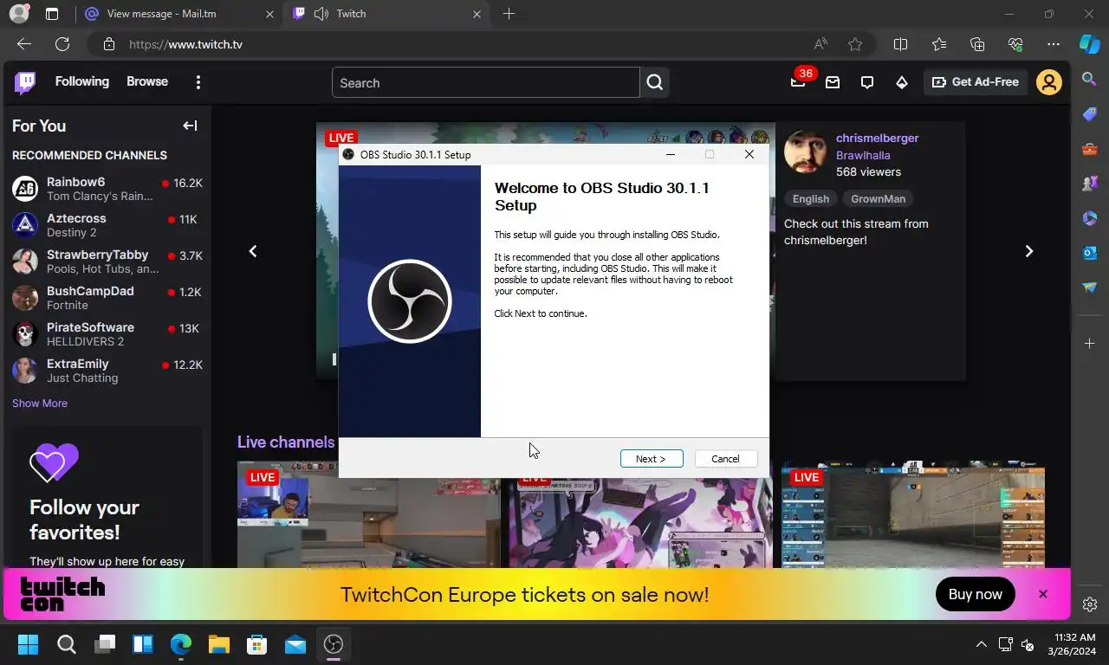The width and height of the screenshot is (1109, 665).
Task: Click the Get Ad-Free button
Action: pyautogui.click(x=975, y=82)
